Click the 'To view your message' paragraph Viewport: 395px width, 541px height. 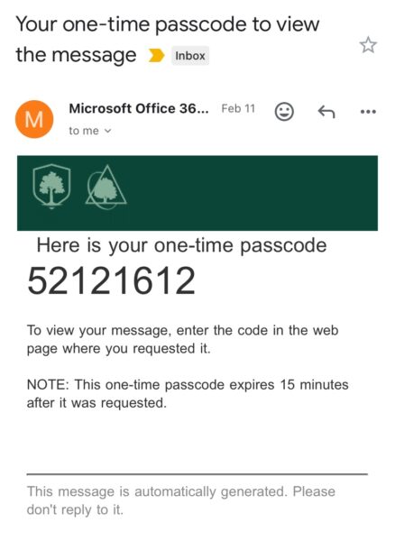click(x=182, y=340)
